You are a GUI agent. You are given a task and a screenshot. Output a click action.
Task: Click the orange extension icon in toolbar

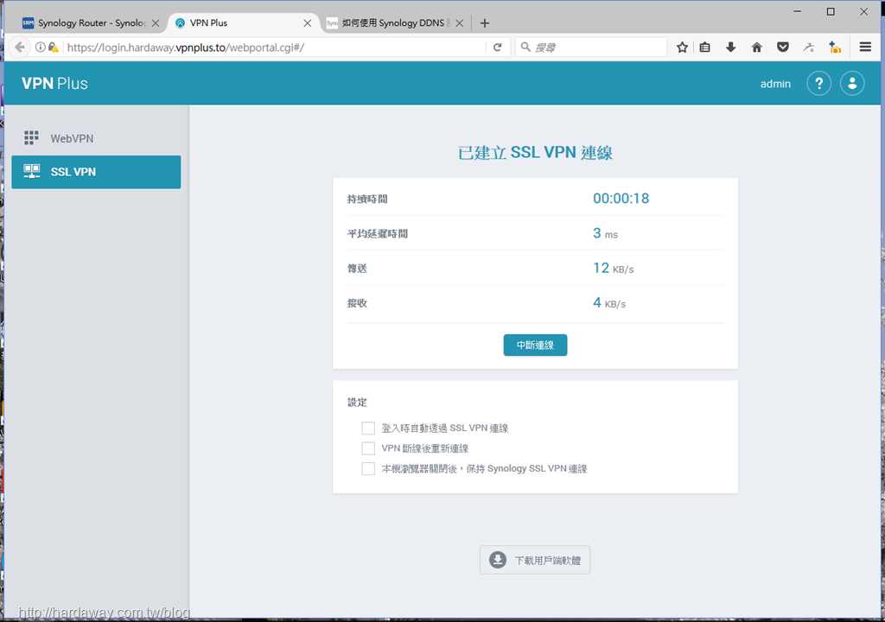835,48
